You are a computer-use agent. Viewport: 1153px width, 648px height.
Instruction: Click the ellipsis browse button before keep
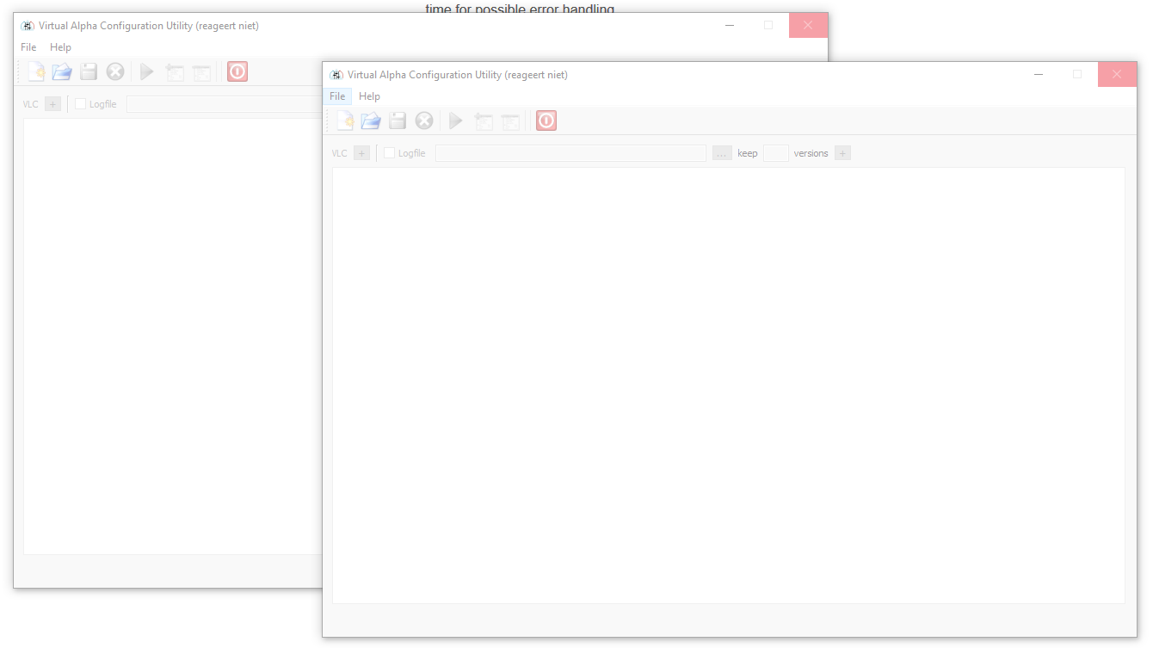722,153
